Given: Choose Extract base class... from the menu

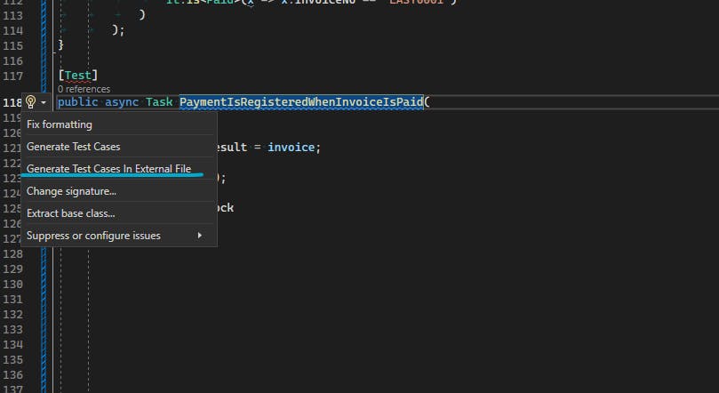Looking at the screenshot, I should [x=71, y=213].
